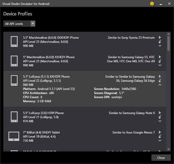Screen dimensions: 174x164
Task: Click "5.5" Marshmallow (6.0.0) XXXHDPI Phone" title
Action: pos(51,38)
